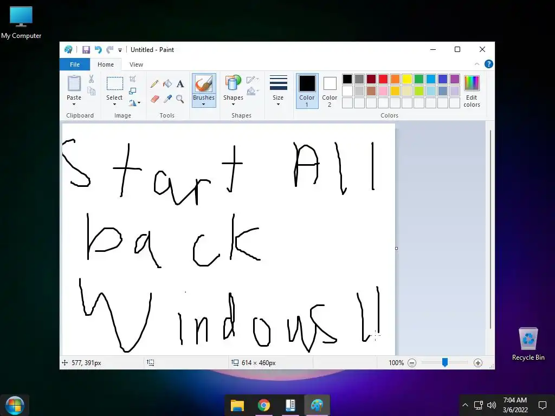Show hidden system tray icons
This screenshot has height=416, width=555.
pyautogui.click(x=465, y=405)
